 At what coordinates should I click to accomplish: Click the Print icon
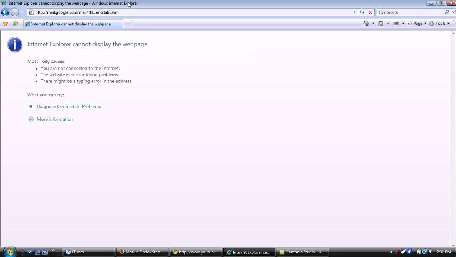(x=396, y=24)
